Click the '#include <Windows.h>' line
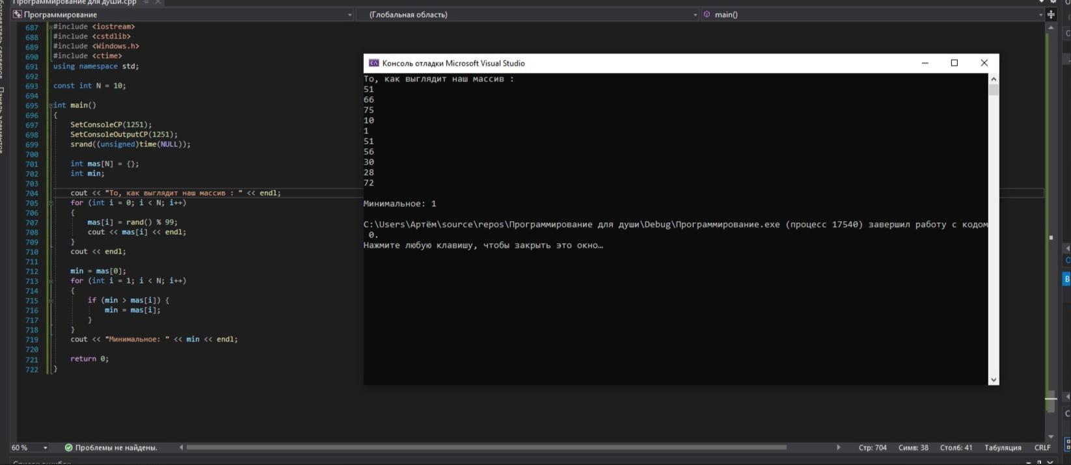Image resolution: width=1071 pixels, height=465 pixels. [96, 46]
